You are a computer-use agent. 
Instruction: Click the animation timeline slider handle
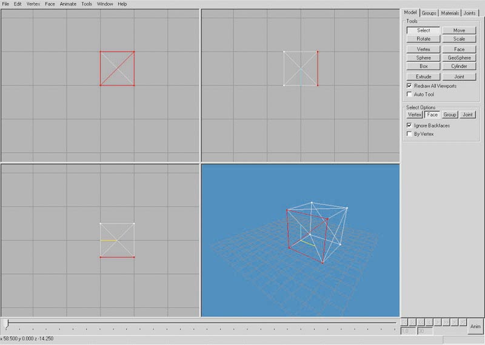6,324
